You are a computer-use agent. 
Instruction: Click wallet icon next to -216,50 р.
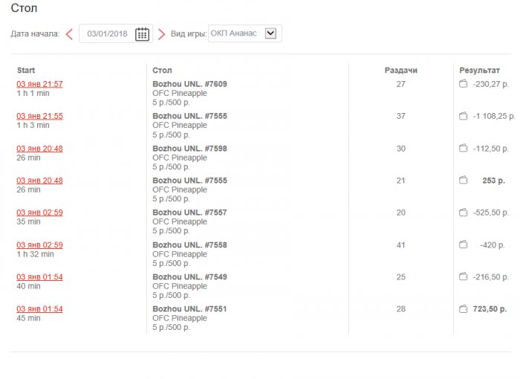tap(464, 276)
